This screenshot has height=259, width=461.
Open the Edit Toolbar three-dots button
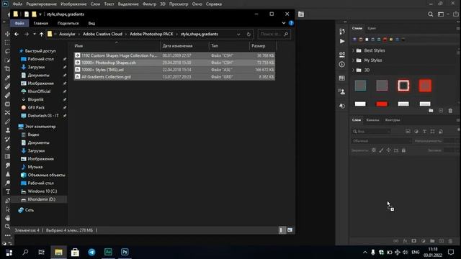pos(7,235)
